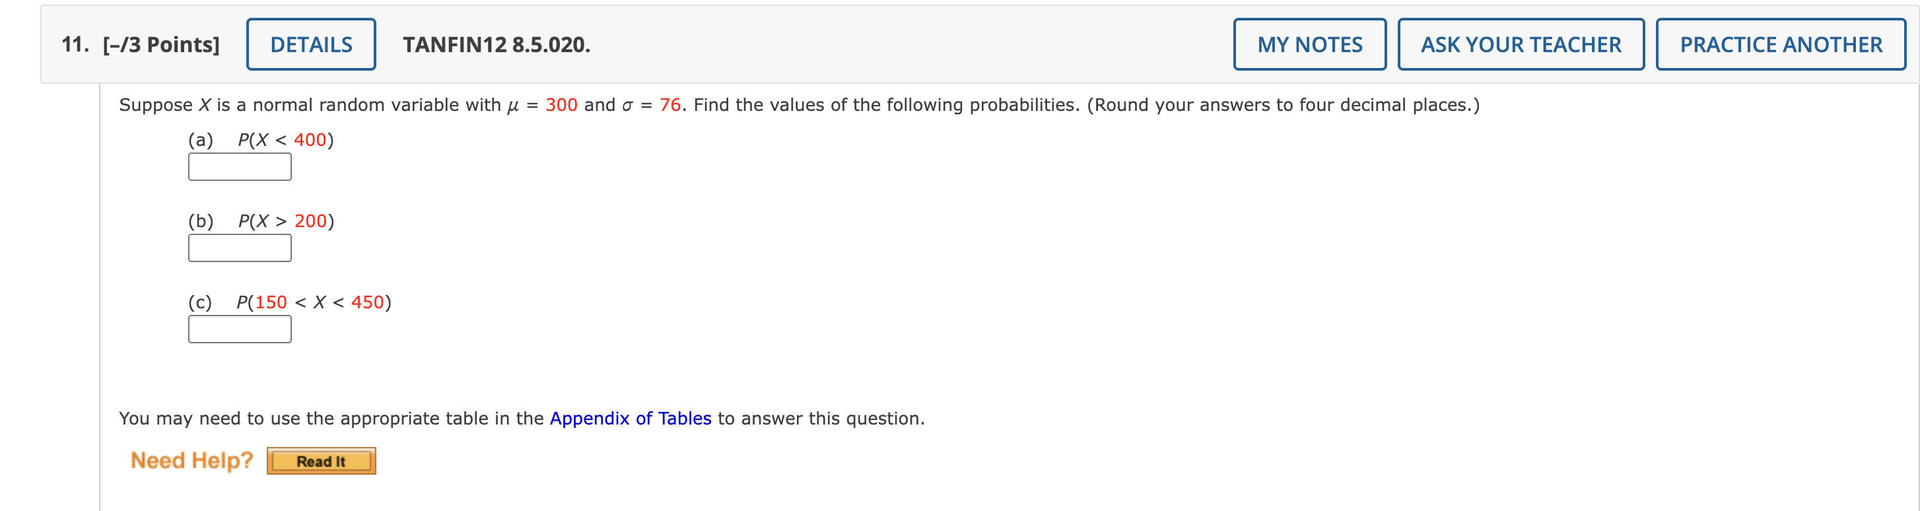Select PRACTICE ANOTHER to get a similar problem
Viewport: 1920px width, 511px height.
(1780, 44)
